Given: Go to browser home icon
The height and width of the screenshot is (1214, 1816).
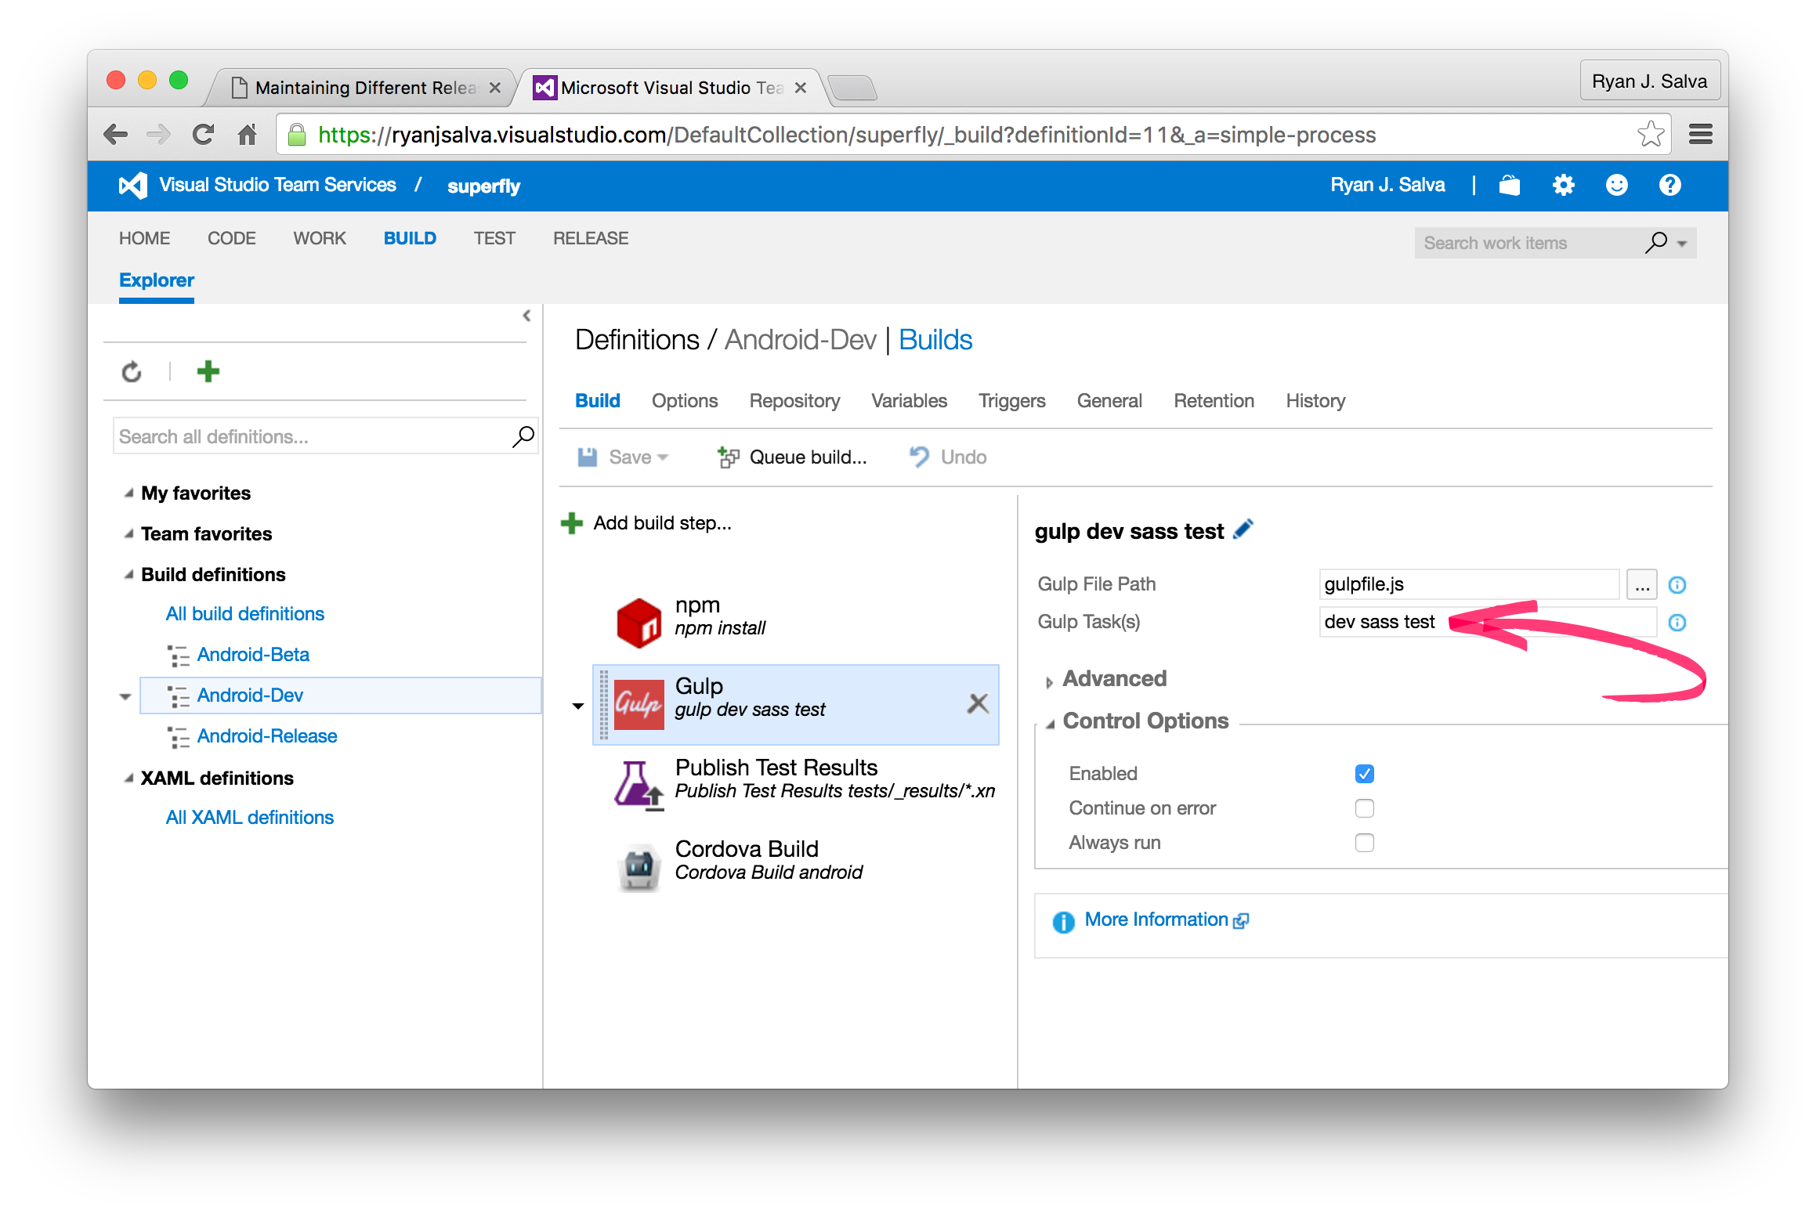Looking at the screenshot, I should click(248, 135).
